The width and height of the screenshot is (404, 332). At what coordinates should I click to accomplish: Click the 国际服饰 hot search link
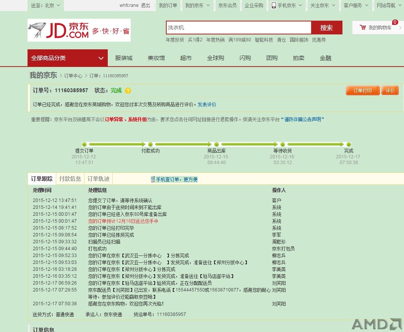coord(299,40)
